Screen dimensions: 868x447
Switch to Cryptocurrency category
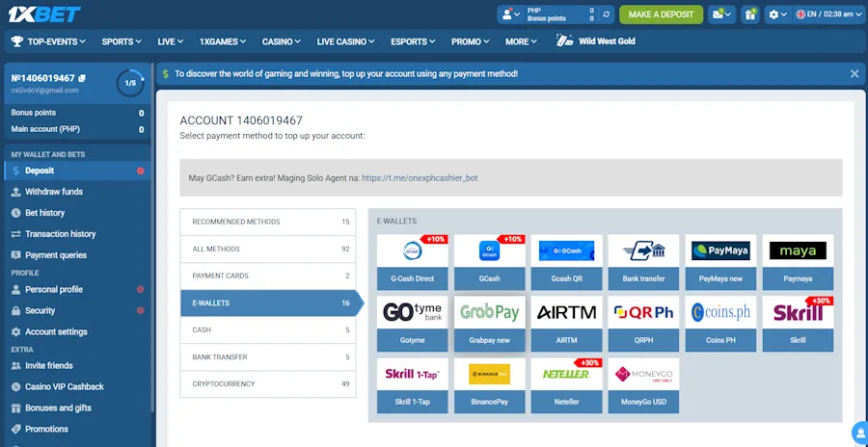[x=268, y=384]
